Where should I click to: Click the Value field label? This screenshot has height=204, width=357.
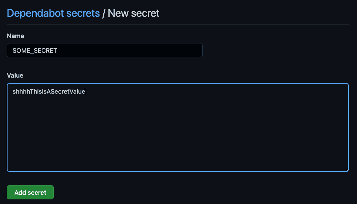pos(15,75)
